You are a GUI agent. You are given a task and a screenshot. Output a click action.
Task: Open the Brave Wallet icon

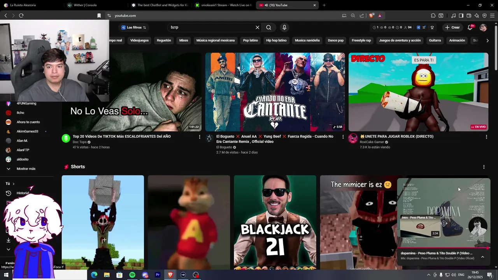[x=469, y=16]
